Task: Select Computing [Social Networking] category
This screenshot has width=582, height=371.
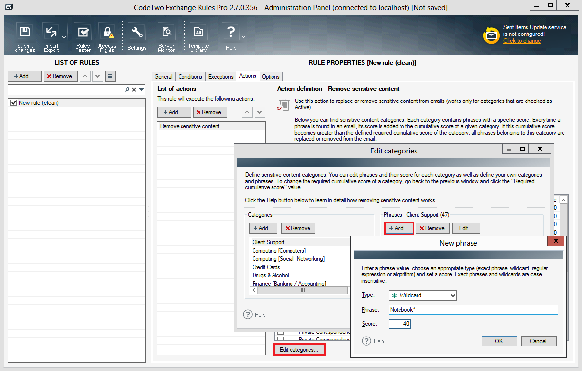Action: pyautogui.click(x=300, y=259)
